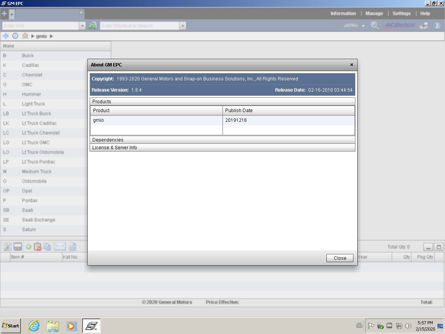Click the document report icon

pyautogui.click(x=72, y=247)
